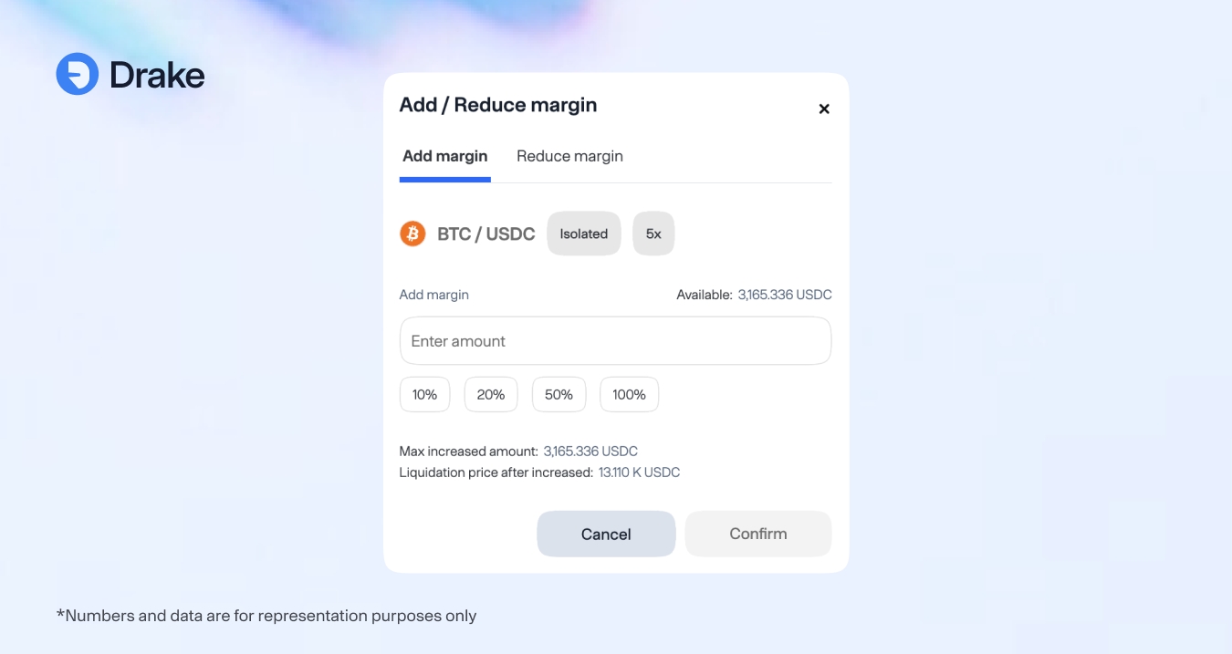The width and height of the screenshot is (1232, 654).
Task: Click the Drake brand name text
Action: point(157,75)
